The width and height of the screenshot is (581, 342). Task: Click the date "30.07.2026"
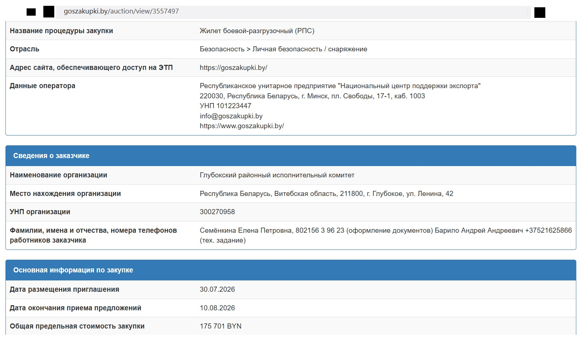tap(217, 290)
